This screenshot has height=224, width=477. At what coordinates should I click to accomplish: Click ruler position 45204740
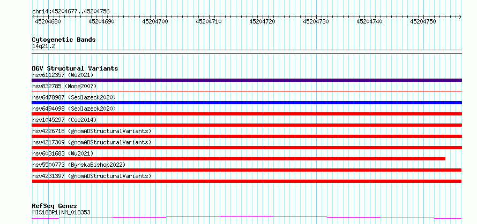(x=370, y=21)
